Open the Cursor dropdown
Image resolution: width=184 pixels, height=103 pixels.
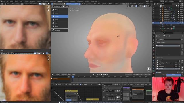pyautogui.click(x=117, y=4)
